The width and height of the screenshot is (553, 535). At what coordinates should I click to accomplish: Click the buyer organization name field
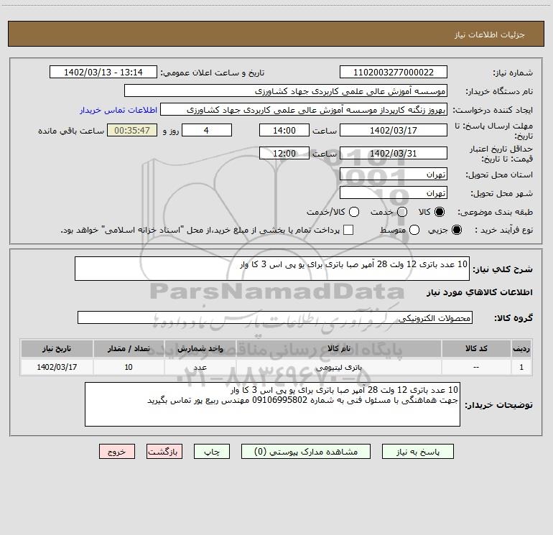click(286, 90)
